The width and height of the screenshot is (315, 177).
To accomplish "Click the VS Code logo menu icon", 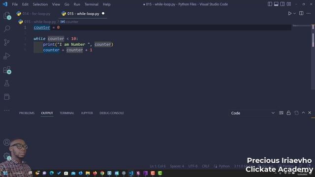I will point(5,4).
